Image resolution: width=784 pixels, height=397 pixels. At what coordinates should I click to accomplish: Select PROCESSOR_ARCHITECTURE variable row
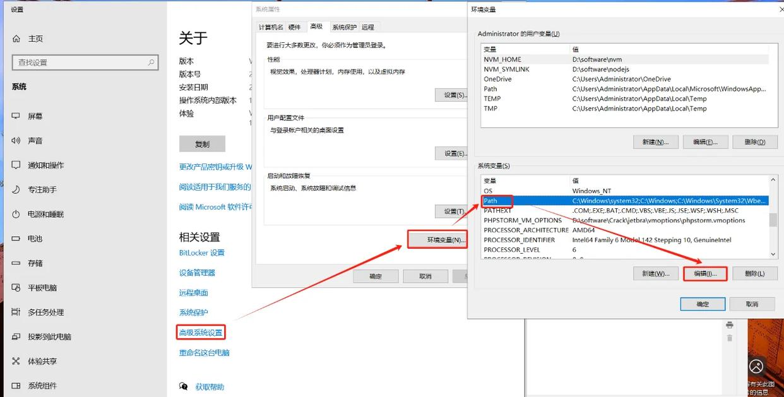click(625, 230)
